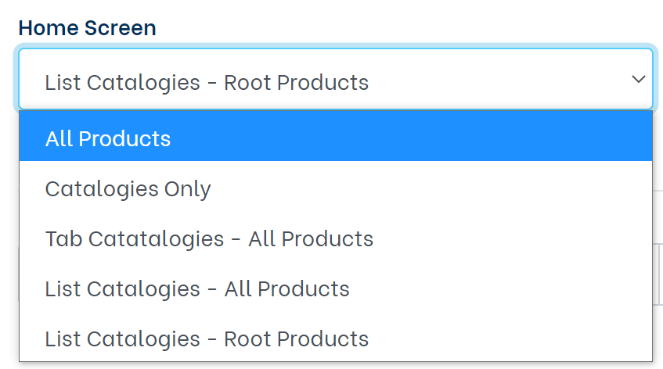Set Home Screen to Catalogies Only
This screenshot has height=369, width=663.
pos(128,189)
